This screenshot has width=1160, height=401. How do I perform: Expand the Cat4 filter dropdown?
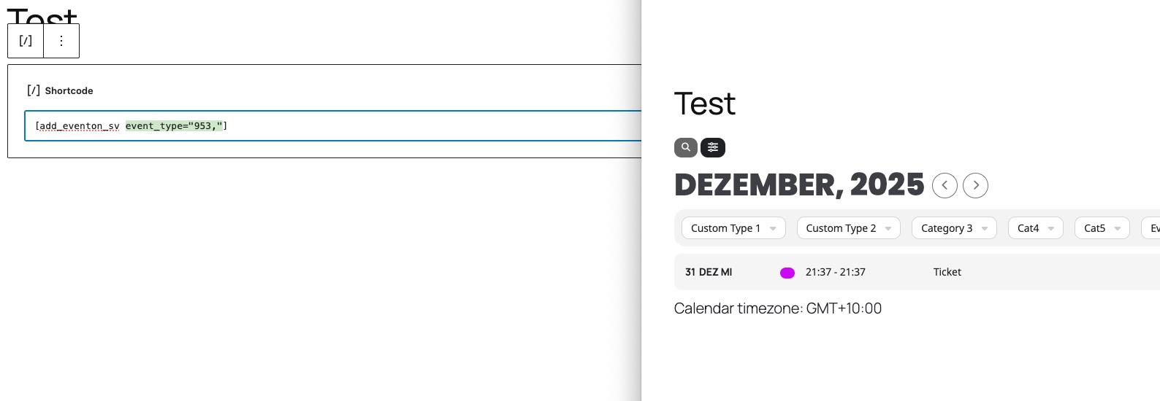click(x=1035, y=228)
